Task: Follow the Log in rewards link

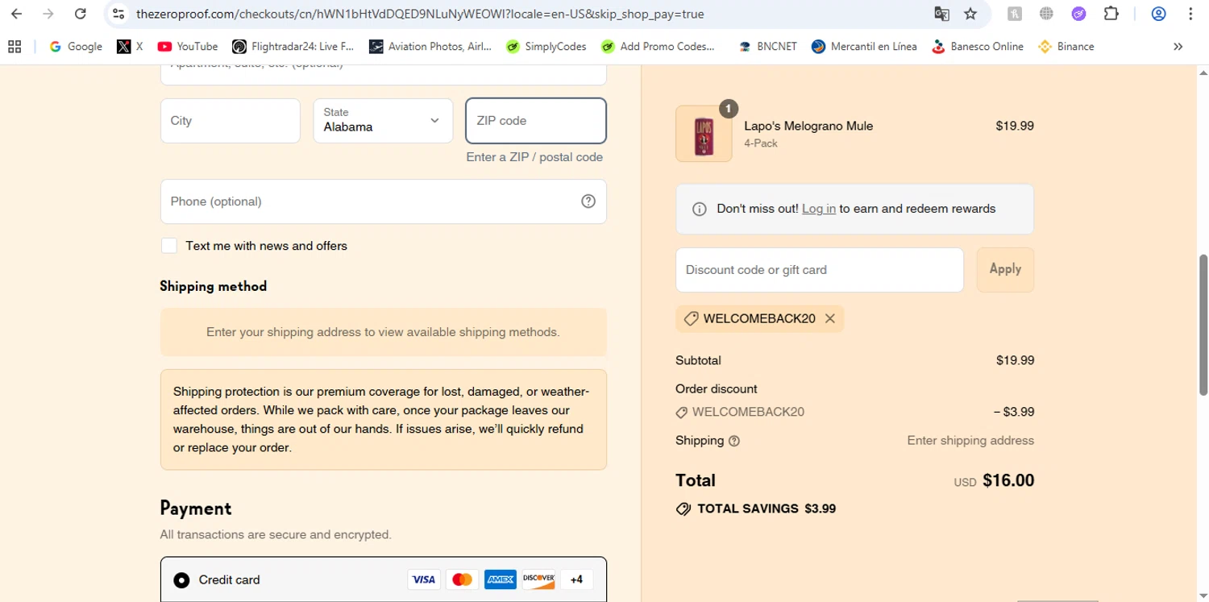Action: pyautogui.click(x=818, y=209)
